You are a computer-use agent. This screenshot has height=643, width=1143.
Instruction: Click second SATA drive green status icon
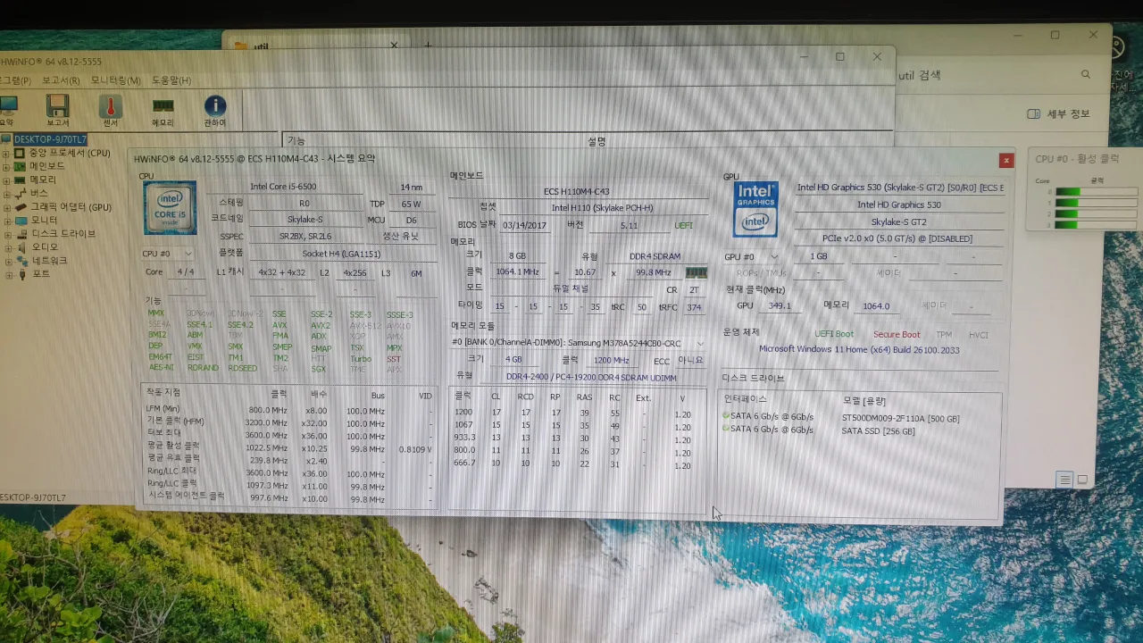(726, 429)
